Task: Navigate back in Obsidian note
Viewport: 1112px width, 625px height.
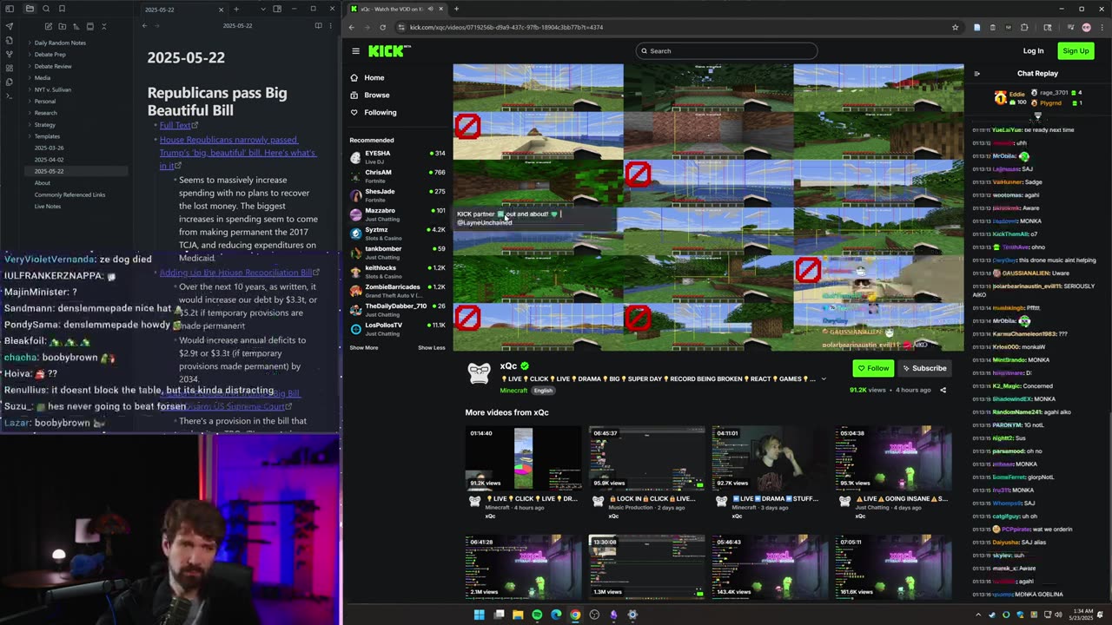Action: pyautogui.click(x=145, y=26)
